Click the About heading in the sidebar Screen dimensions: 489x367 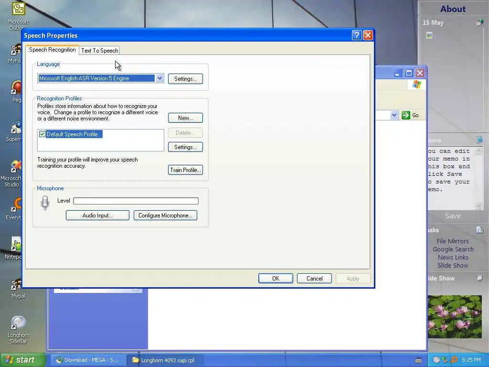[x=453, y=9]
